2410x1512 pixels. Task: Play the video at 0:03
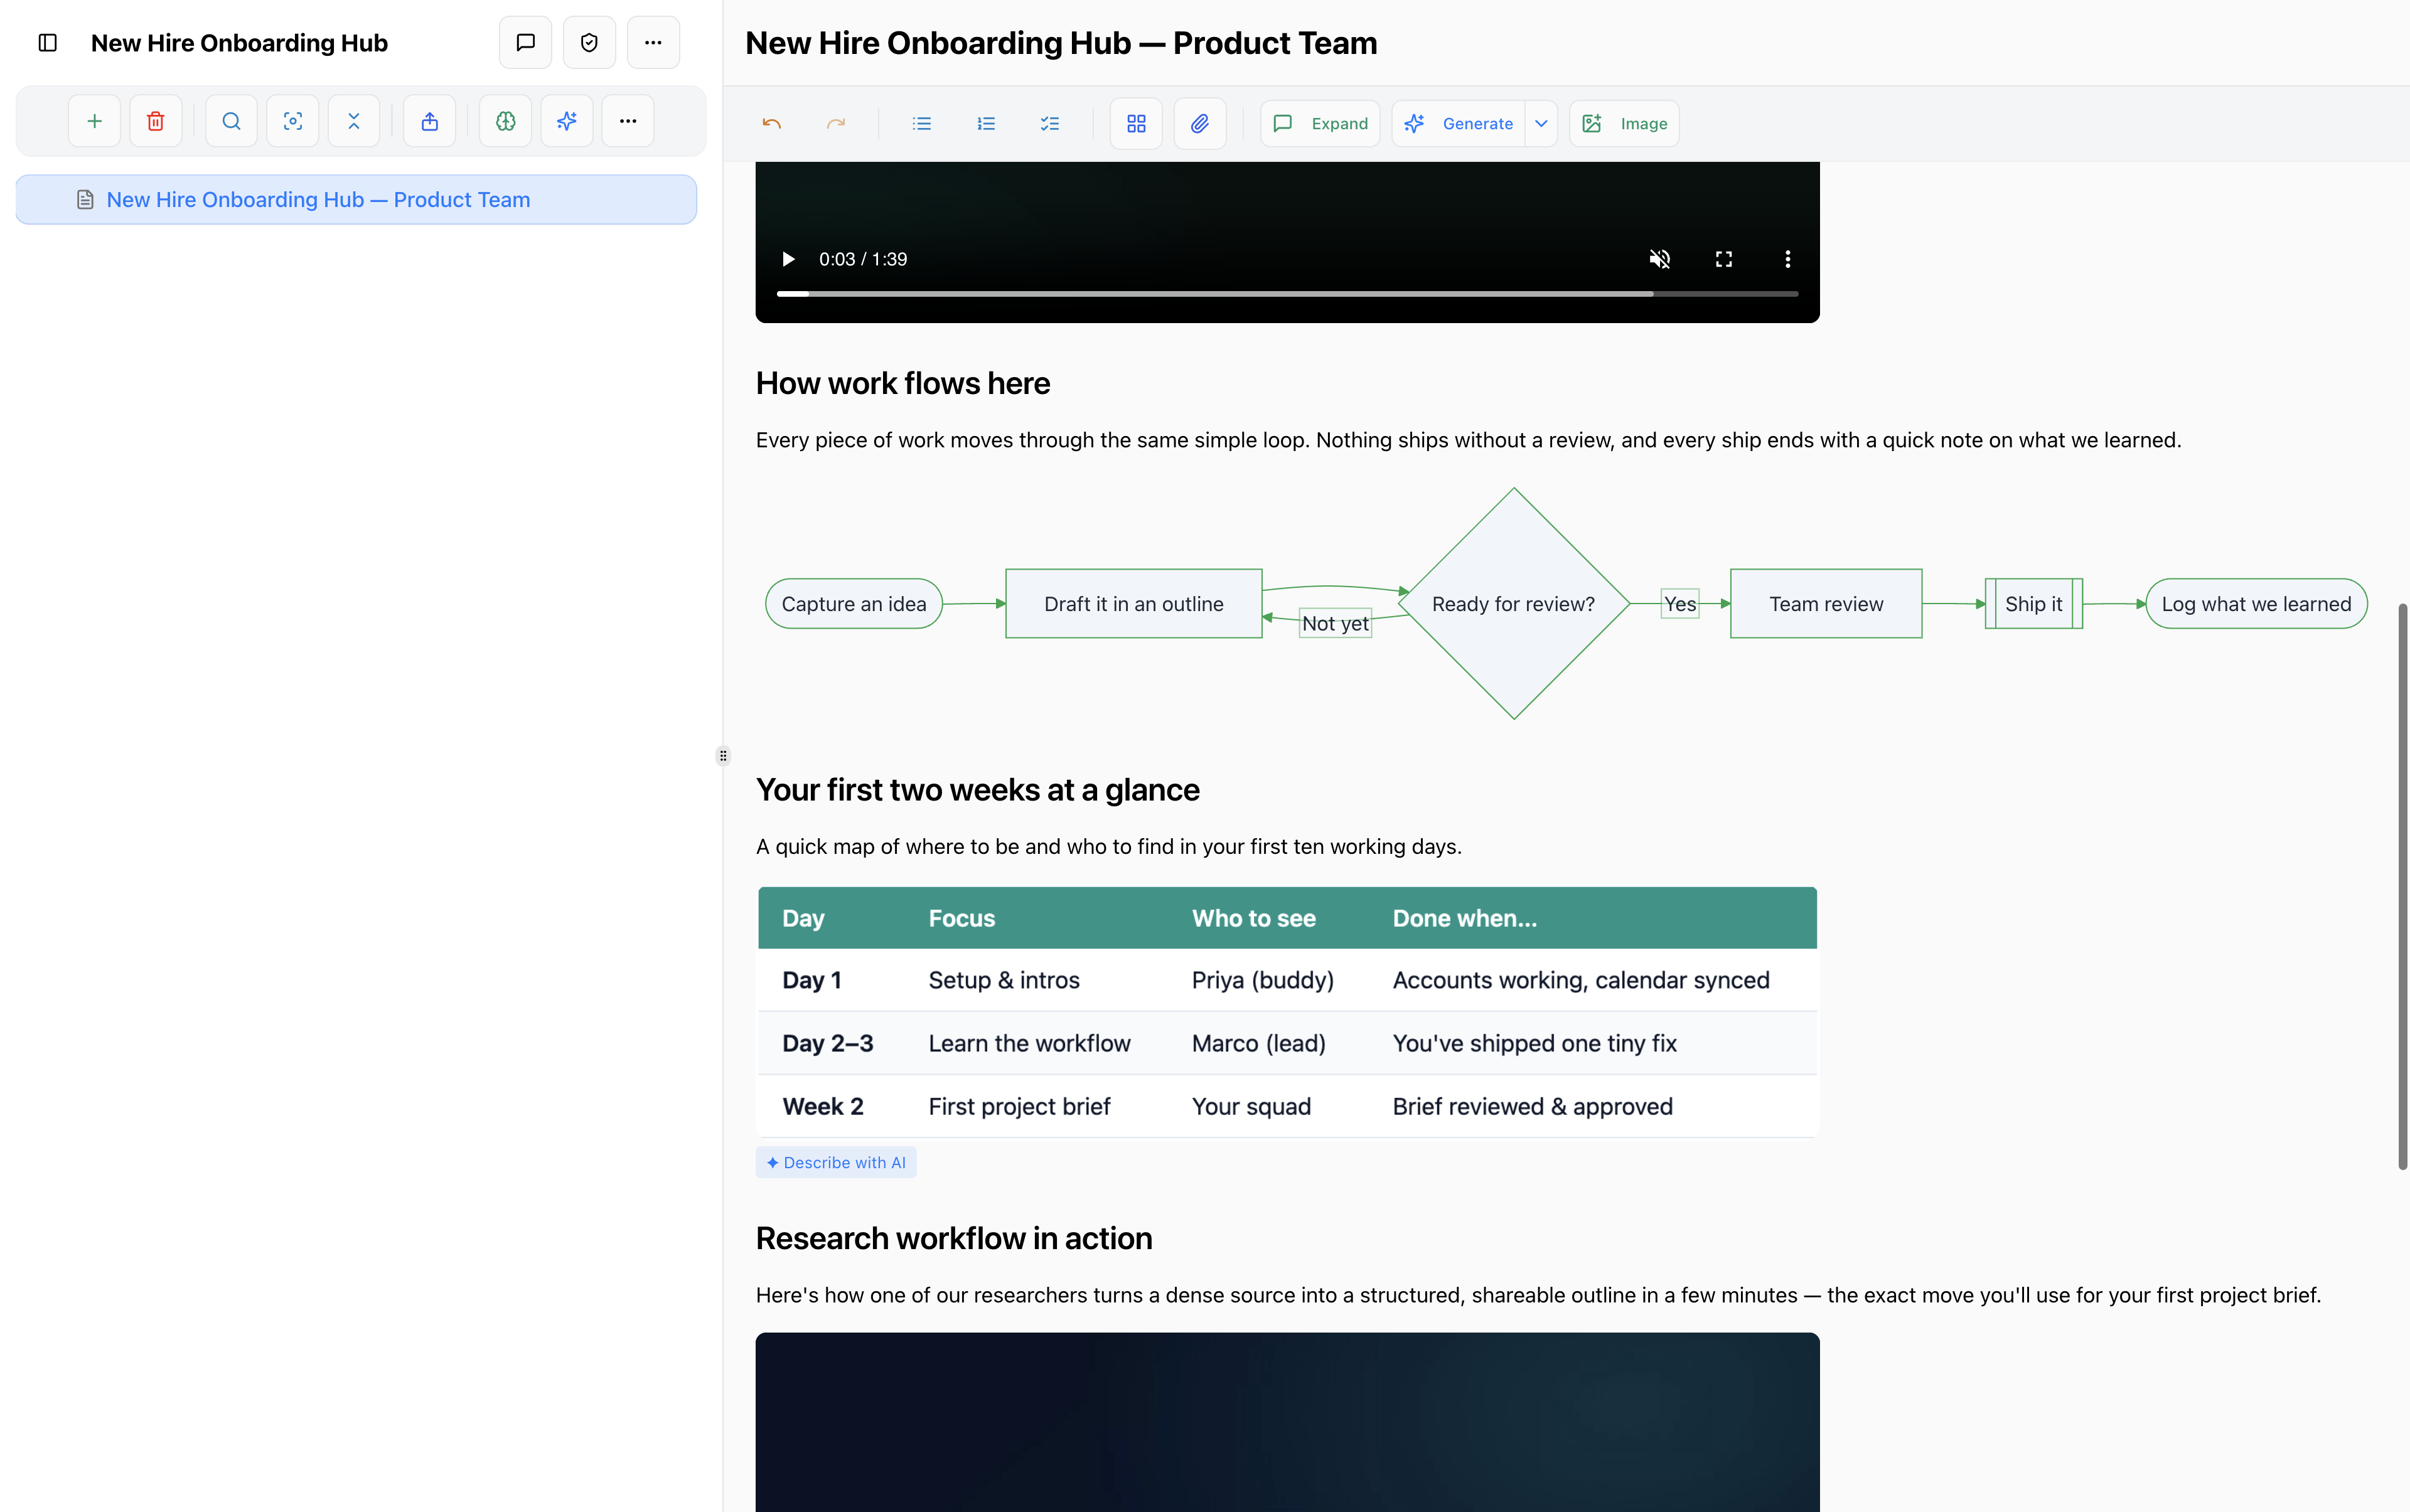(788, 259)
